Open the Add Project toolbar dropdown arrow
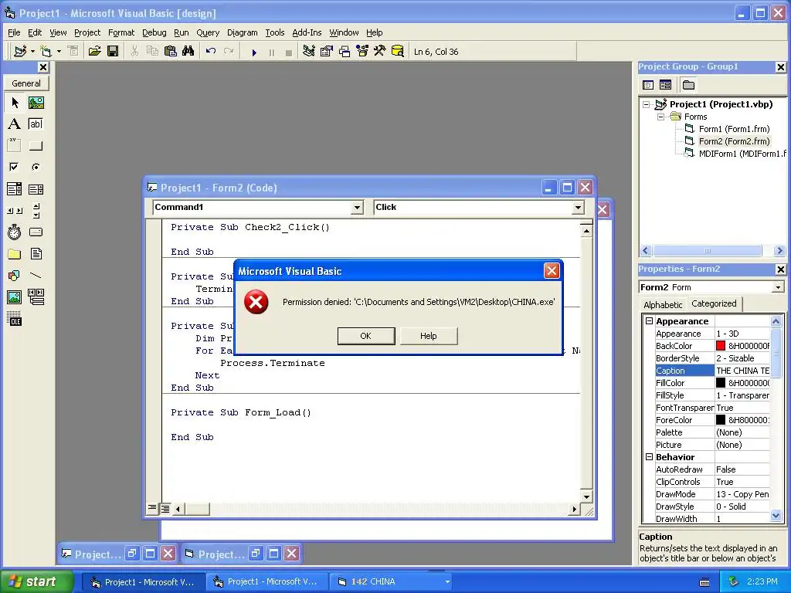 click(32, 52)
